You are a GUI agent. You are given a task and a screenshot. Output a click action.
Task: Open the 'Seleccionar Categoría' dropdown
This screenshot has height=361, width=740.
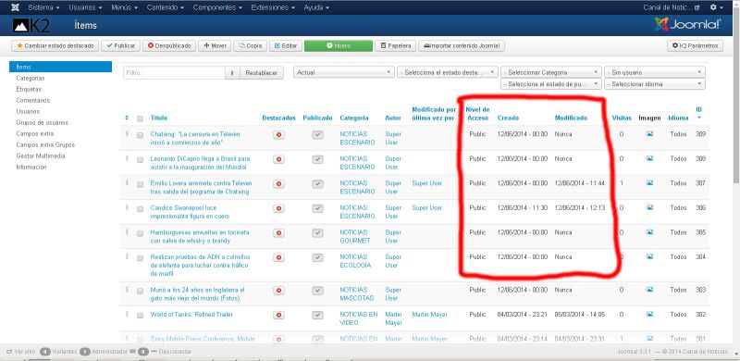point(550,73)
